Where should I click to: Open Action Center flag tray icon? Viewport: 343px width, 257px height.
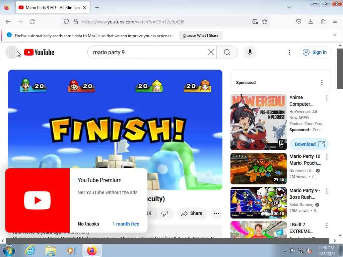(x=293, y=250)
